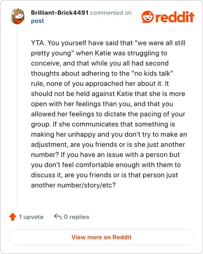This screenshot has height=254, width=203.
Task: Click the line starting "adjustment, are you friends"
Action: pyautogui.click(x=108, y=144)
